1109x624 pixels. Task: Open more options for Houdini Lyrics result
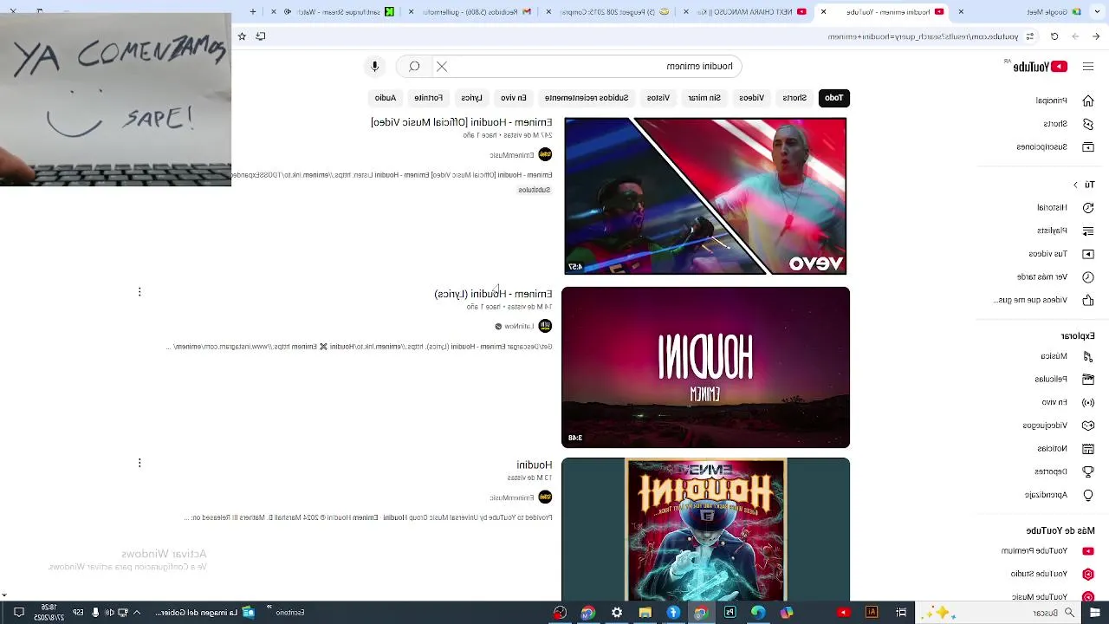point(139,292)
